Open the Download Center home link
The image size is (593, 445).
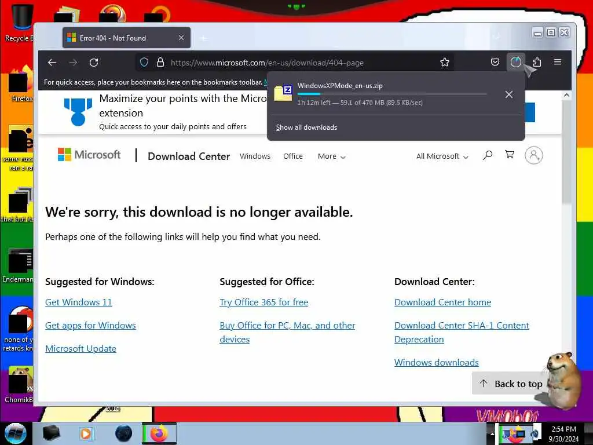tap(442, 302)
